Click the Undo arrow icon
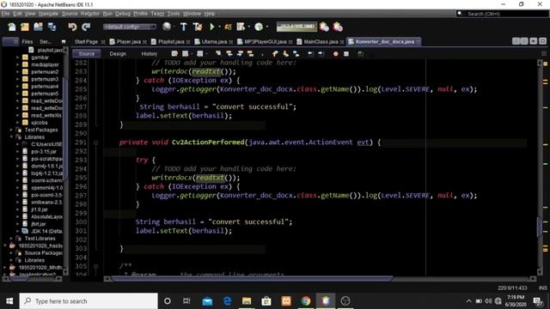 click(72, 27)
